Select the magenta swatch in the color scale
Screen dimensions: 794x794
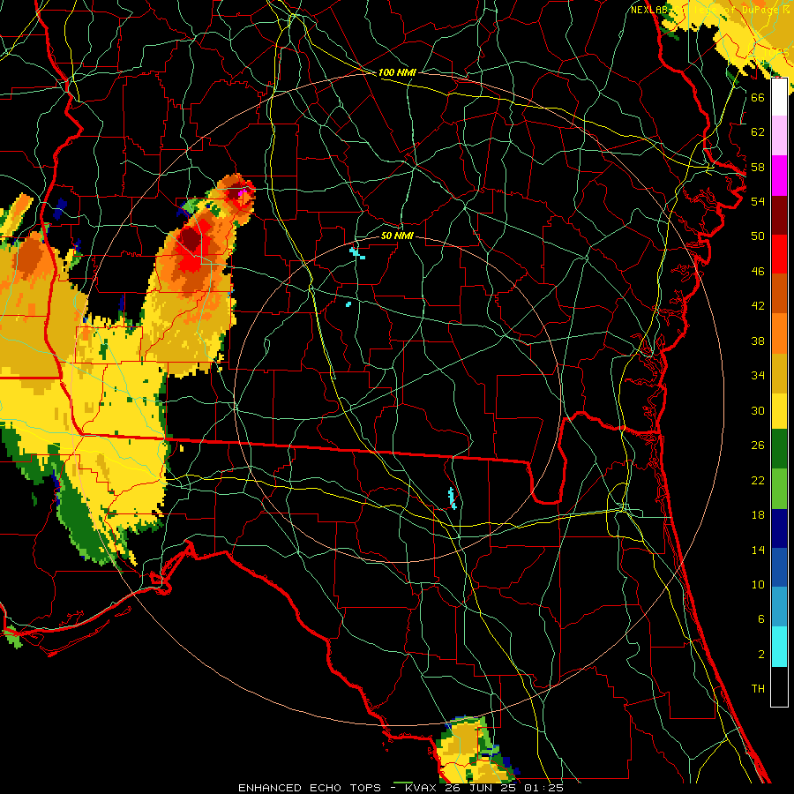[x=779, y=176]
